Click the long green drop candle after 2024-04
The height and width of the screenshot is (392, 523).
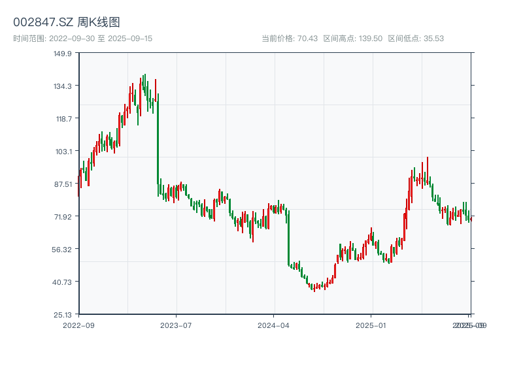(288, 238)
